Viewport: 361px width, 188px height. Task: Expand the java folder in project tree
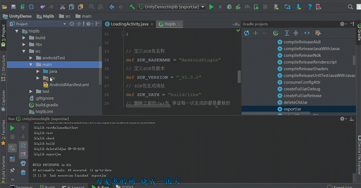[x=38, y=71]
